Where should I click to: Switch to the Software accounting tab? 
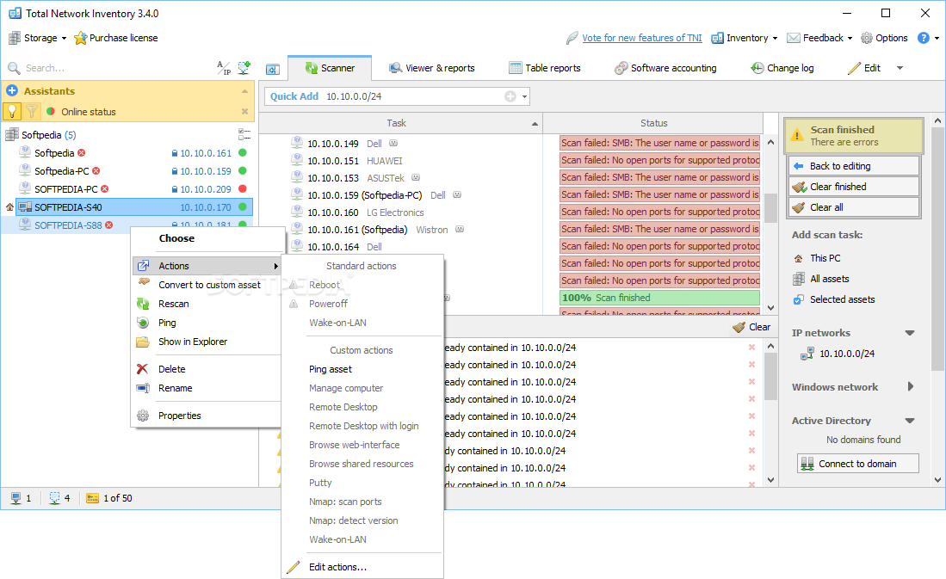(665, 68)
